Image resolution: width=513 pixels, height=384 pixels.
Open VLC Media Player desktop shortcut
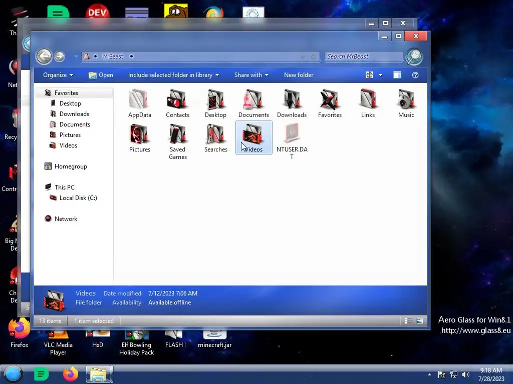click(58, 343)
